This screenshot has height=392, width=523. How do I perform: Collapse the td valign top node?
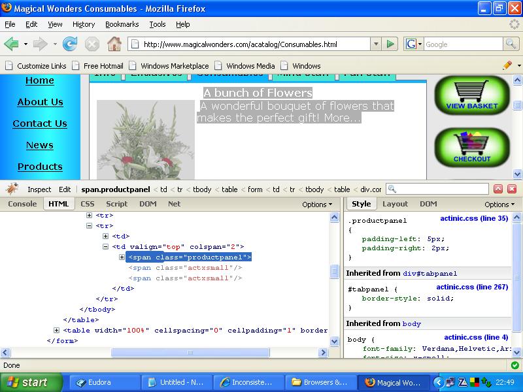(x=106, y=247)
